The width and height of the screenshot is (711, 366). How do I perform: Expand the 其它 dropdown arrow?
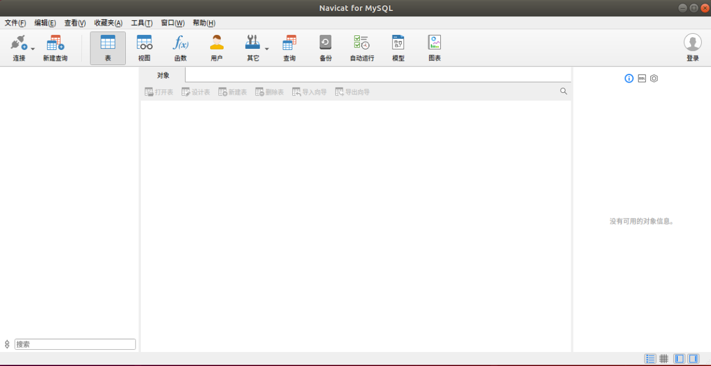pos(267,49)
